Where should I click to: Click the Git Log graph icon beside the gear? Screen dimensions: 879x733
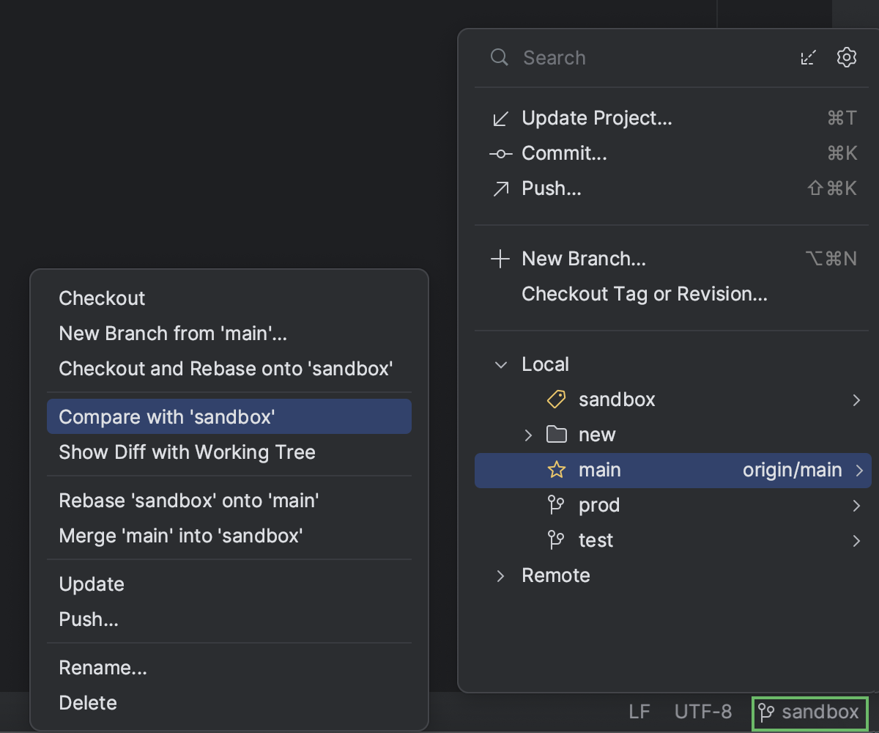coord(808,57)
